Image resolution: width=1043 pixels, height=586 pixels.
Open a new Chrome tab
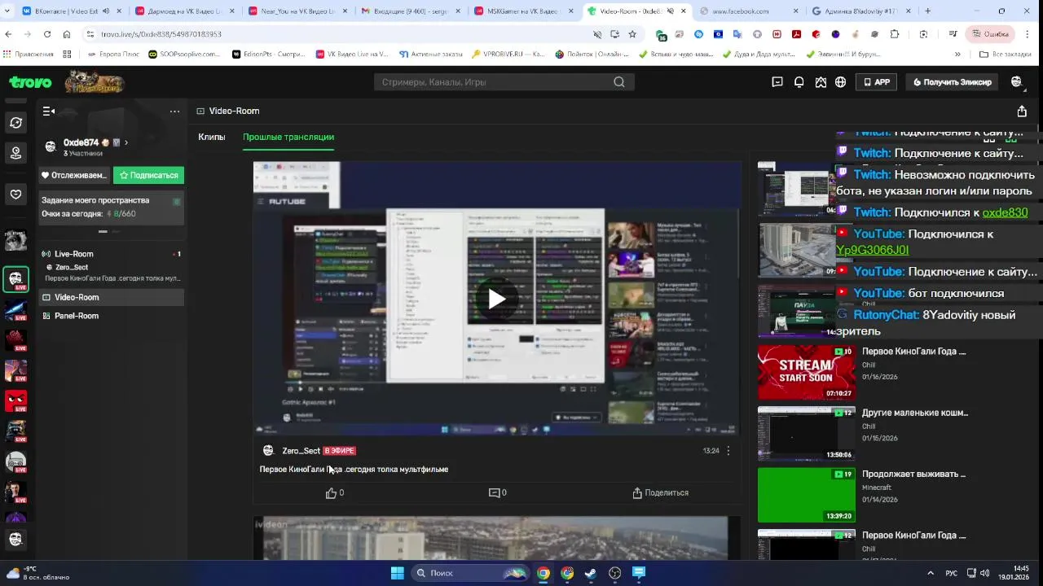(x=927, y=11)
